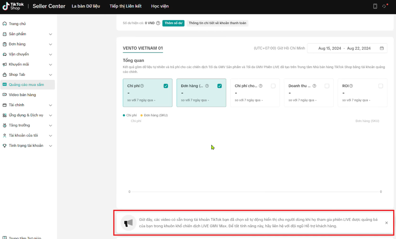Image resolution: width=396 pixels, height=239 pixels.
Task: Expand the Sản phẩm sidebar menu
Action: (x=51, y=34)
